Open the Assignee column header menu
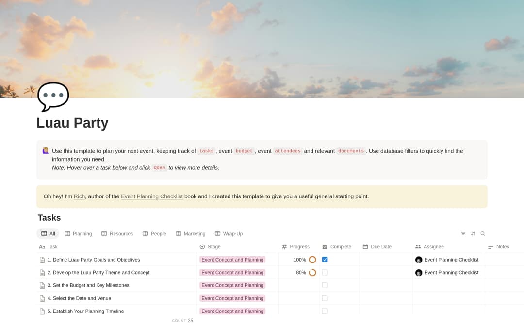 click(429, 247)
